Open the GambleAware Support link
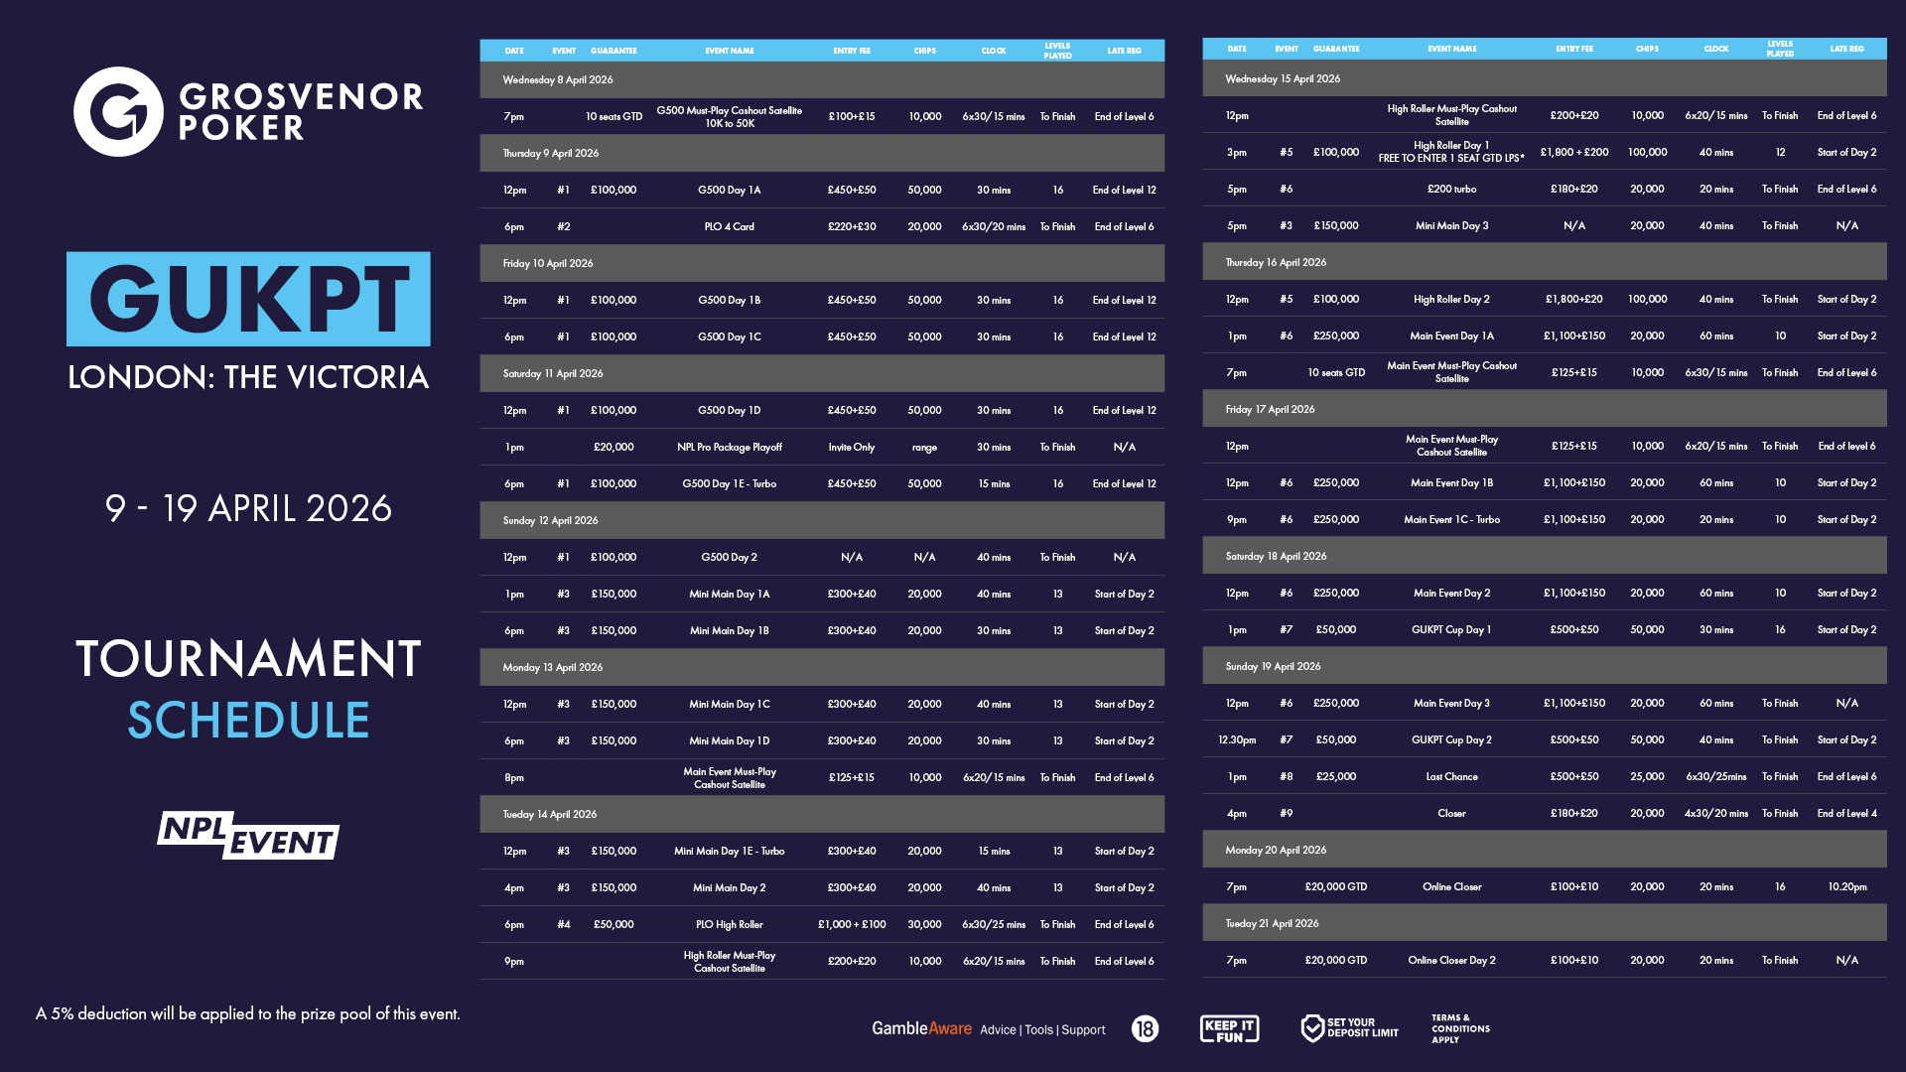The width and height of the screenshot is (1906, 1072). (x=1083, y=1030)
